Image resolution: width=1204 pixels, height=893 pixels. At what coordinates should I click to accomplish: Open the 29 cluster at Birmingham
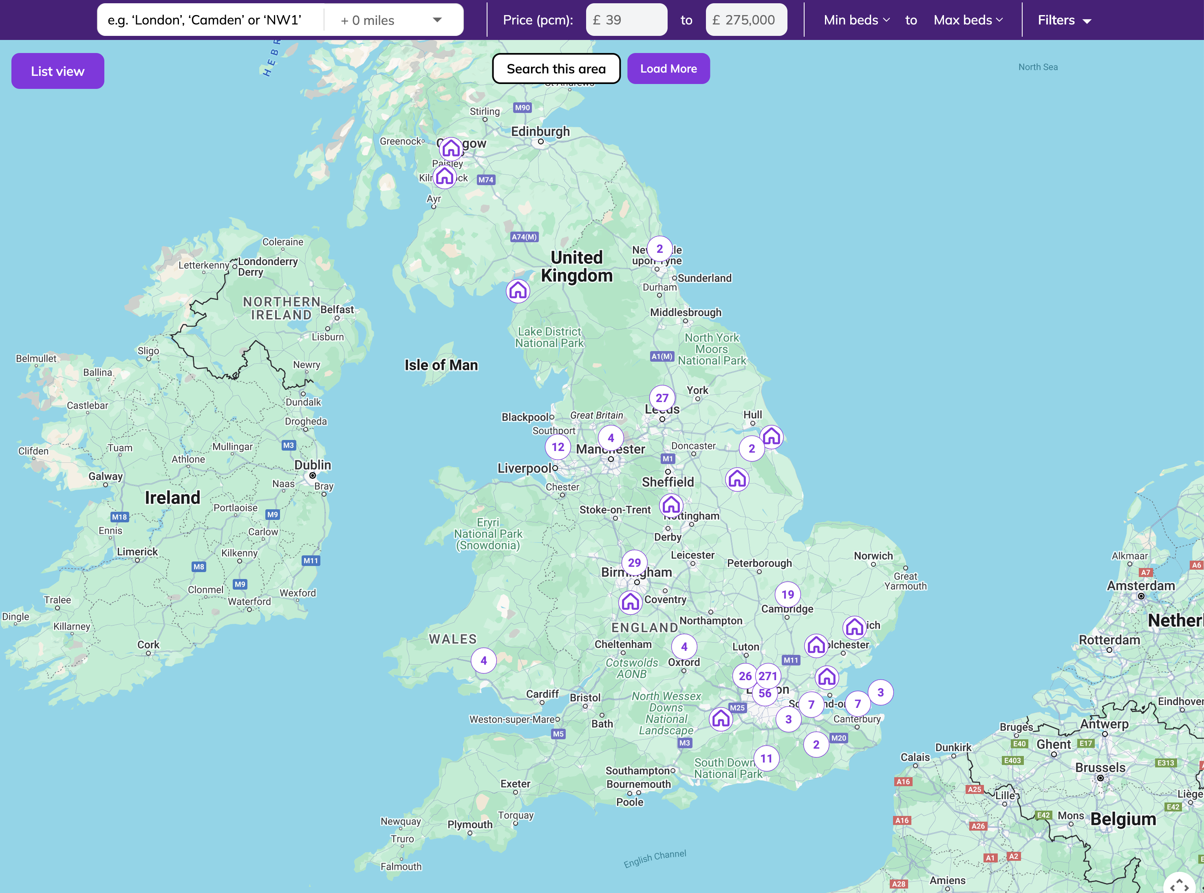[634, 562]
